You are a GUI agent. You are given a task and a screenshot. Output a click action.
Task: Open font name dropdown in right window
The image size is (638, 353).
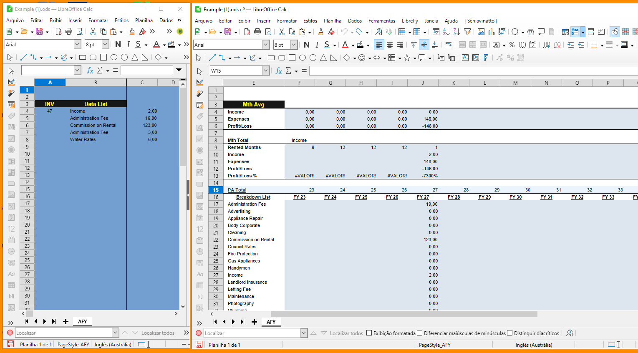click(266, 45)
